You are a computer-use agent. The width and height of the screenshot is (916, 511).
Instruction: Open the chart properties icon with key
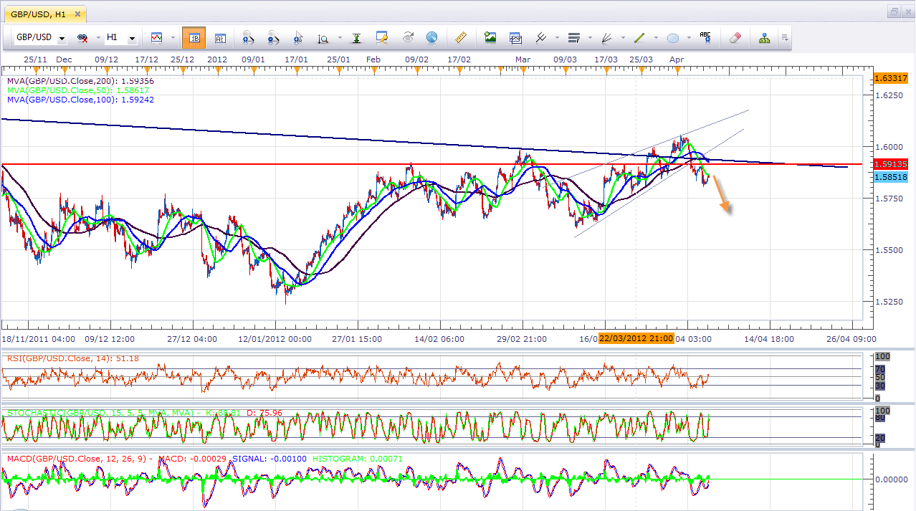(381, 38)
